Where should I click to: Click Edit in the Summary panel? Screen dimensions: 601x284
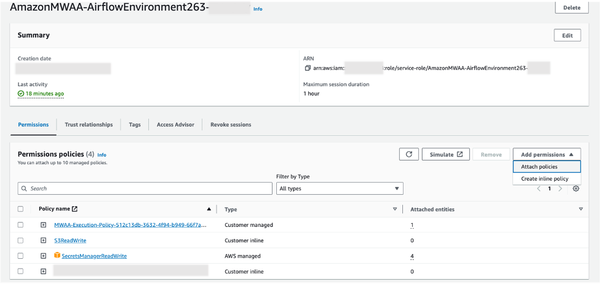[567, 35]
